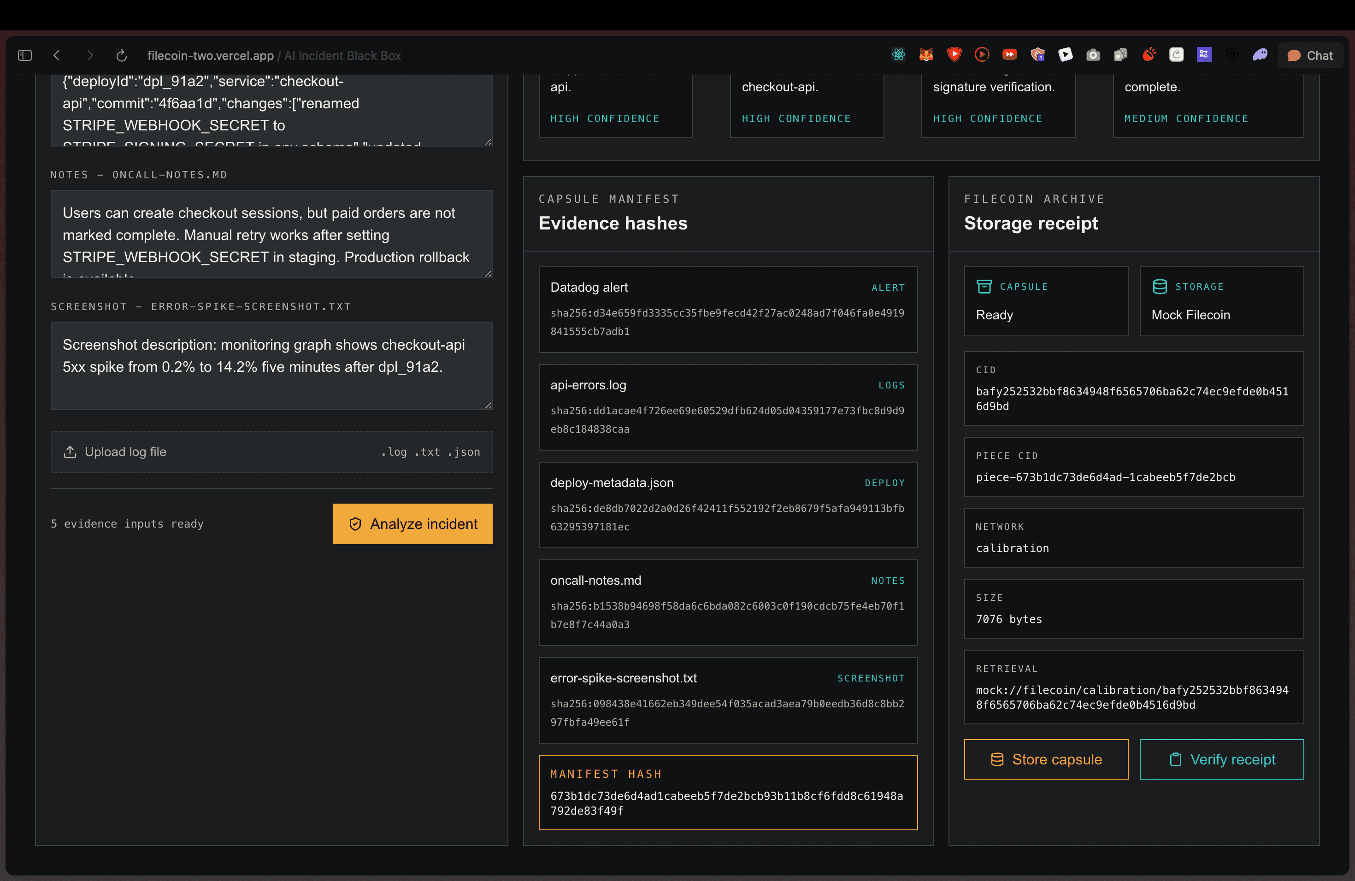Click the size value 7076 bytes
Screen dimensions: 1355x881
tap(1009, 619)
